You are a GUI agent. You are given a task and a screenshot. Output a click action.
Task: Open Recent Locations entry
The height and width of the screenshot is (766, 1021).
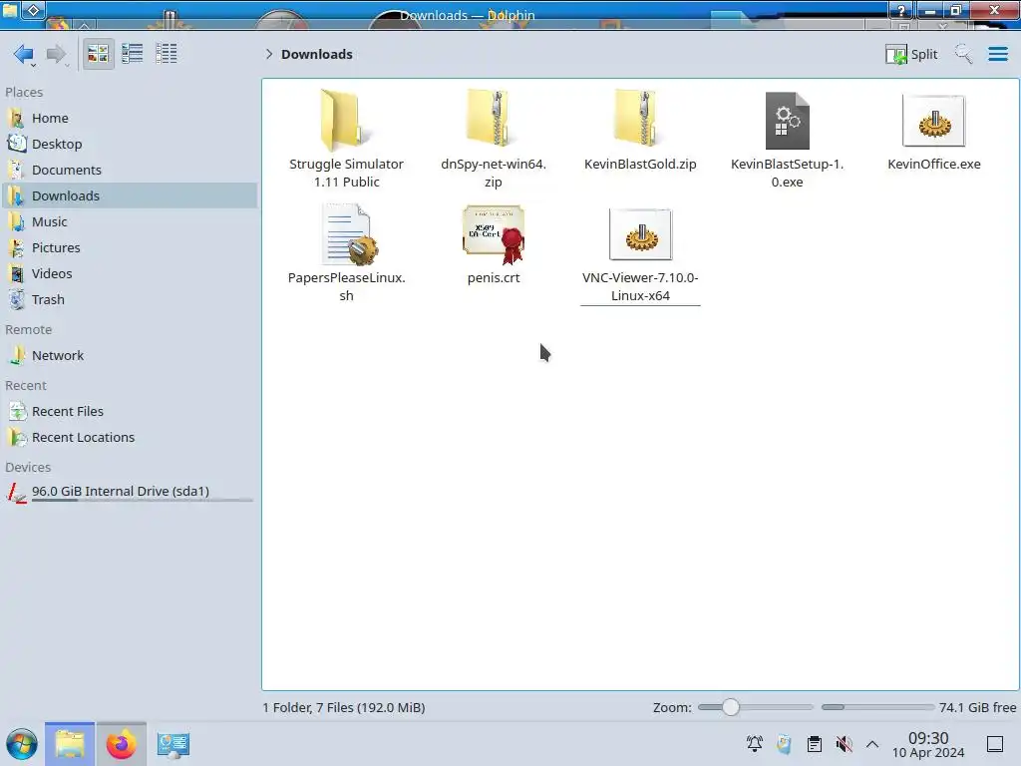pyautogui.click(x=130, y=438)
